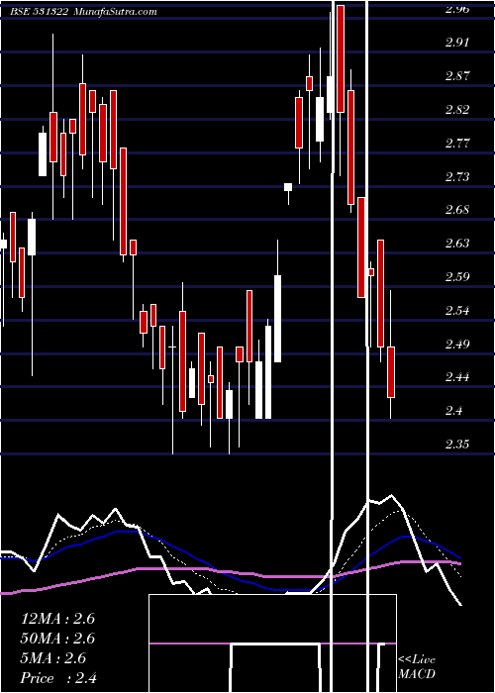Pick the 2.77 price axis value
The width and height of the screenshot is (495, 693).
[457, 144]
